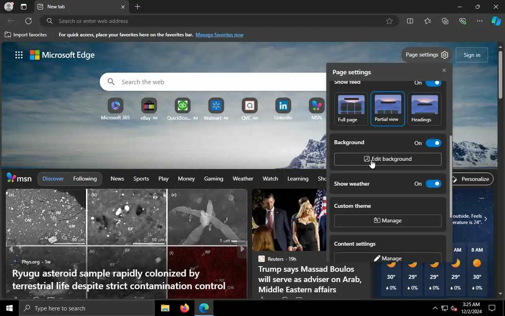
Task: Switch to the Following feed tab
Action: [85, 179]
